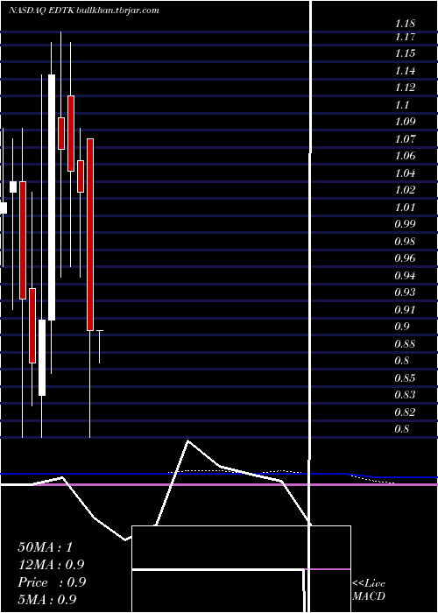Click the 0.85 price axis label
Viewport: 438px width, 613px height.
tap(405, 378)
